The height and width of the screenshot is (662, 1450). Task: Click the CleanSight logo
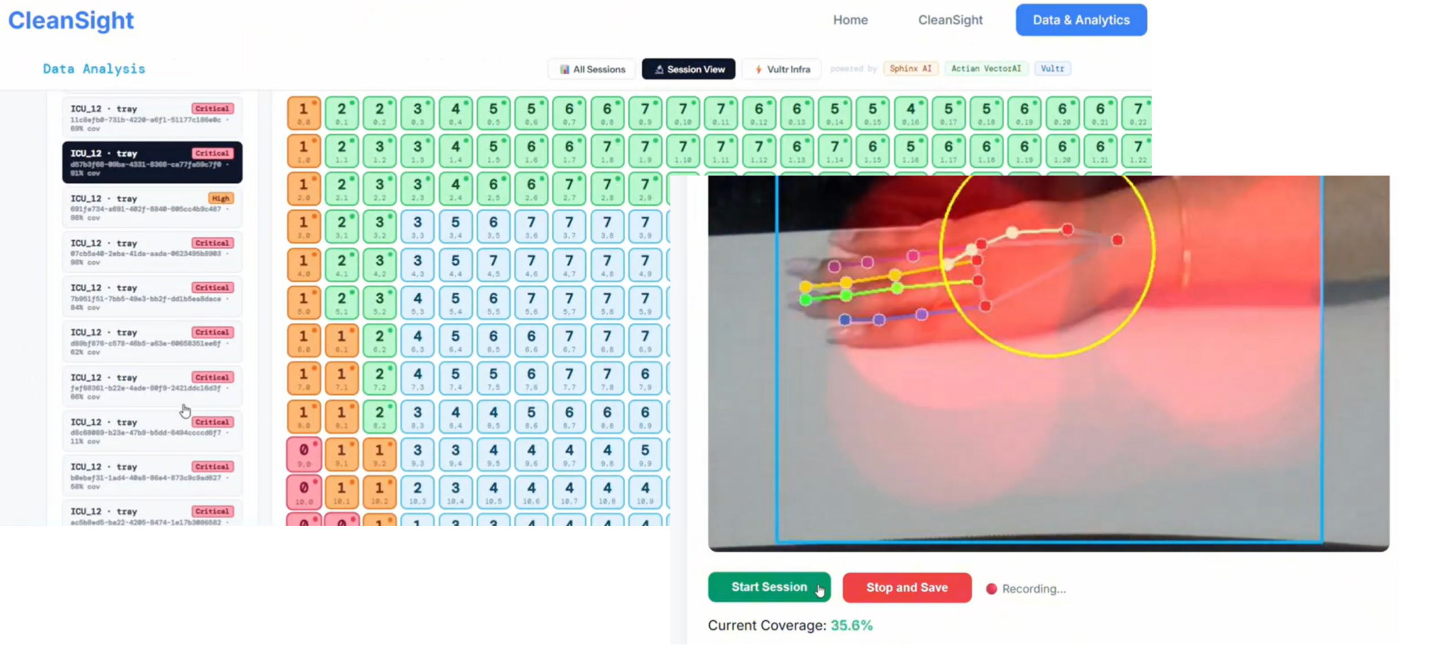71,21
